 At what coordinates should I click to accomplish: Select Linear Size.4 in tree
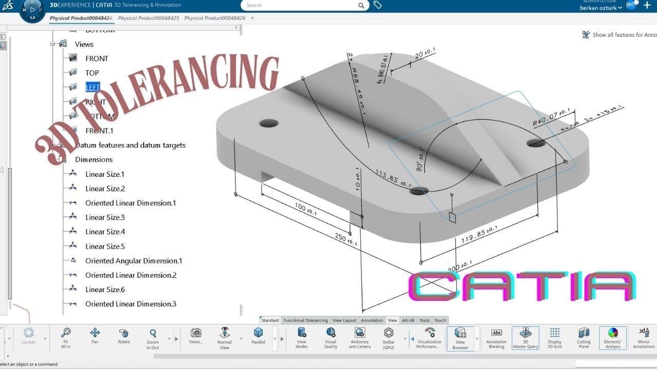coord(105,232)
